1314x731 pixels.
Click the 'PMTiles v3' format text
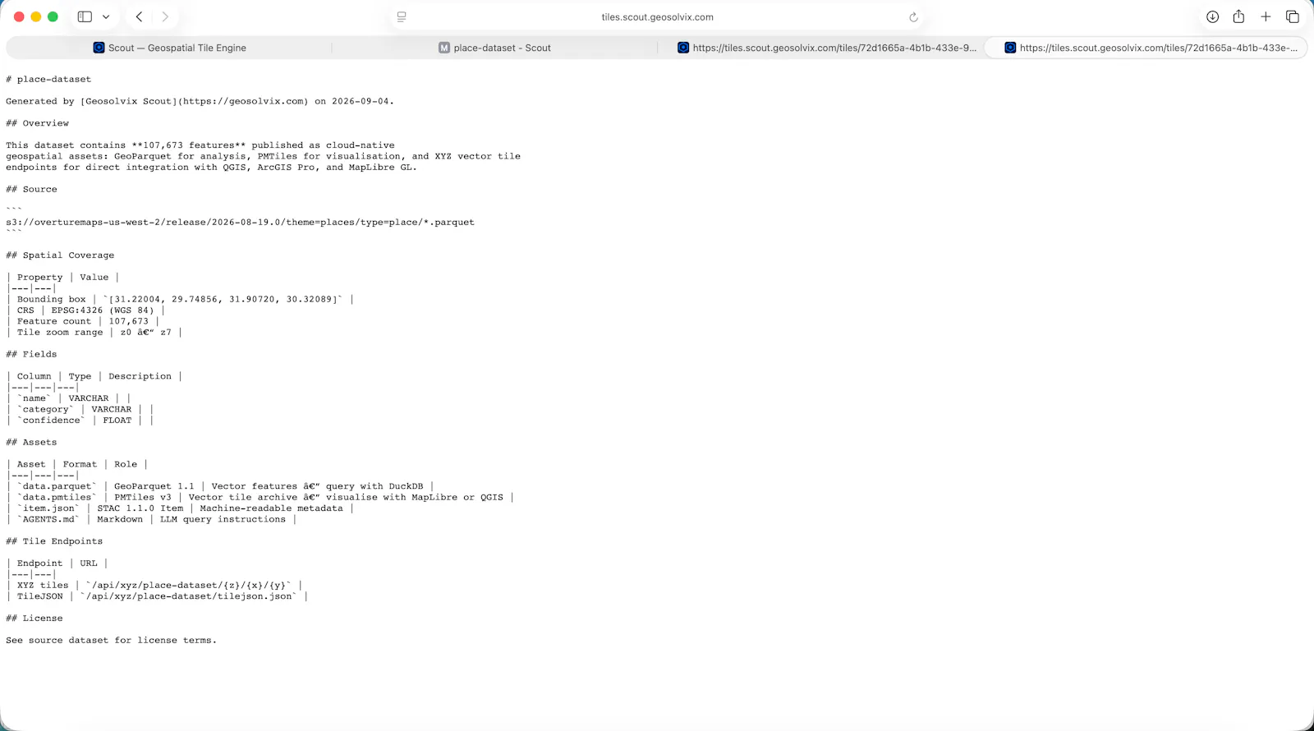(x=143, y=498)
